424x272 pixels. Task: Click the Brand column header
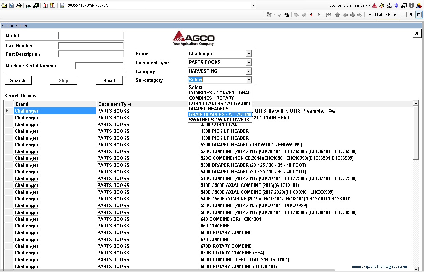[x=55, y=104]
